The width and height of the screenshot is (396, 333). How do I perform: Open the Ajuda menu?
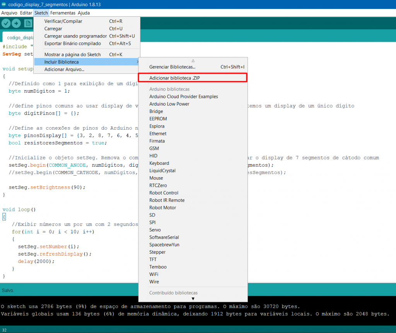tap(83, 13)
